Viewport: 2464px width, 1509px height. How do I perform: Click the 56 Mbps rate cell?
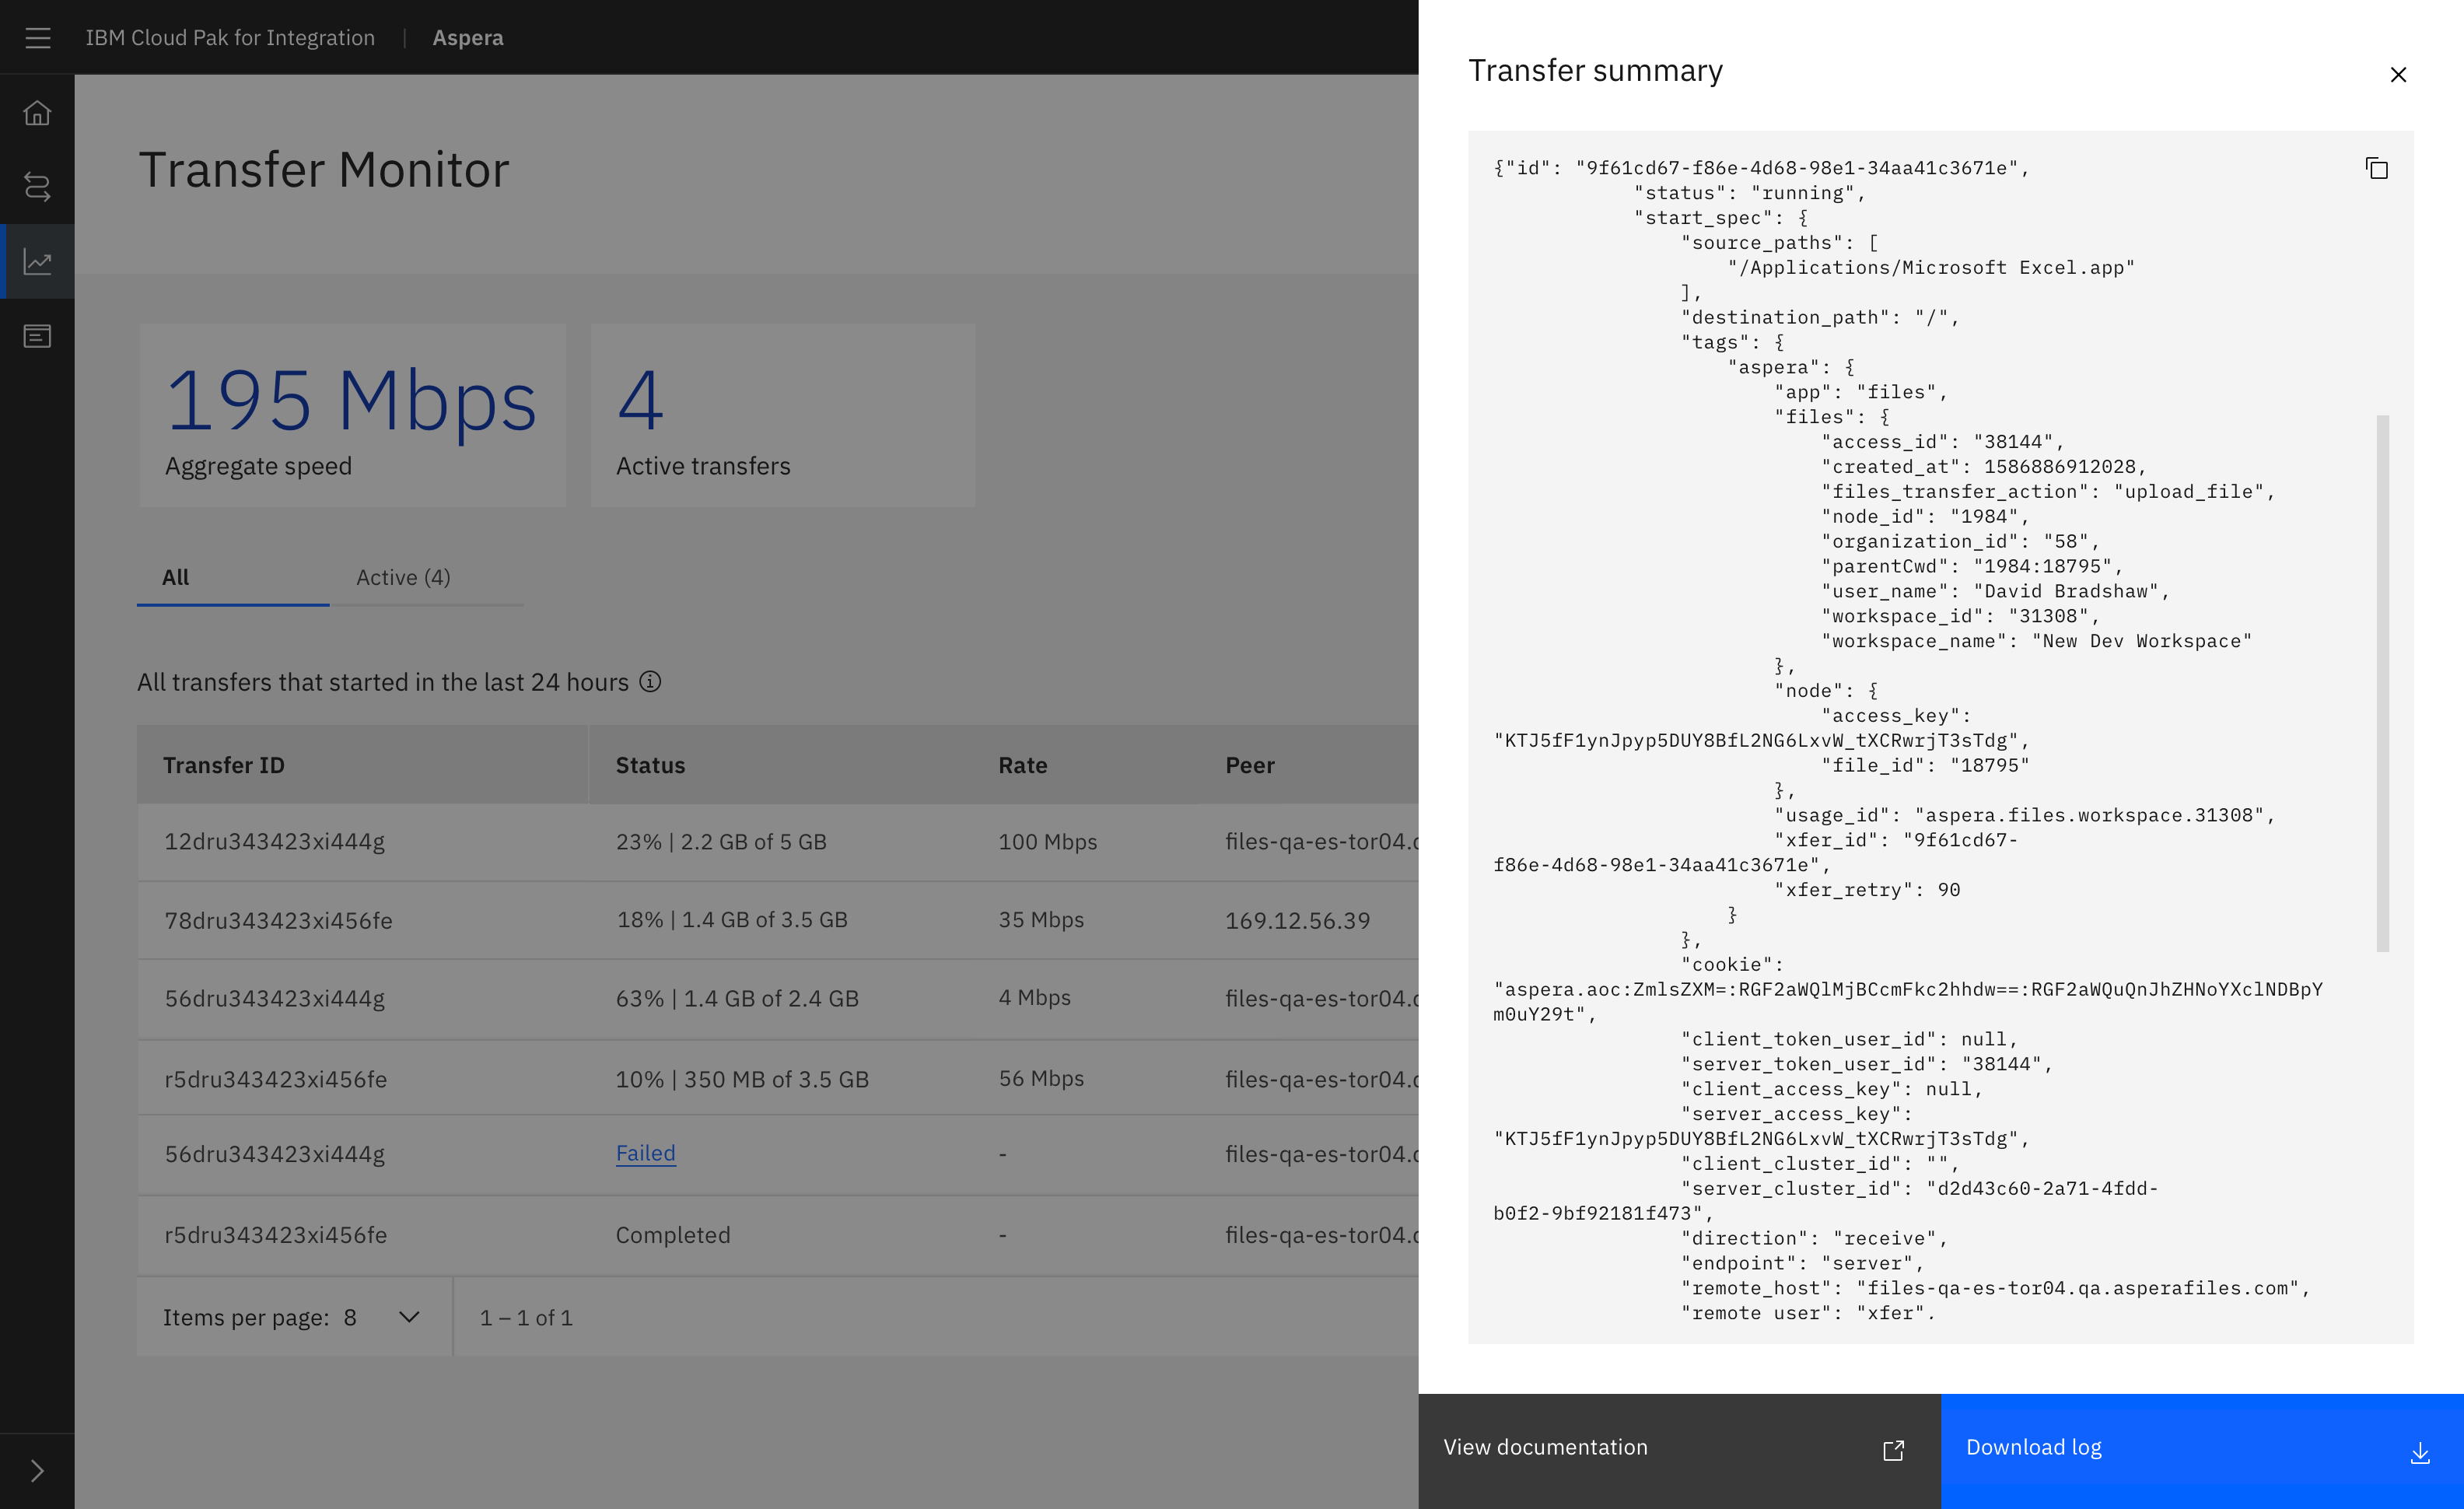pos(1040,1079)
